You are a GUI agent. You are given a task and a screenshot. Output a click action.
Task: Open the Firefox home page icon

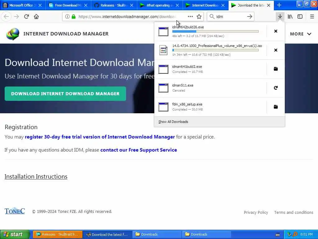(x=36, y=16)
